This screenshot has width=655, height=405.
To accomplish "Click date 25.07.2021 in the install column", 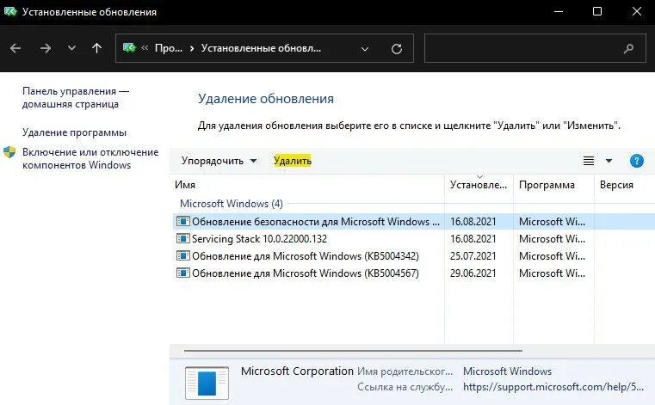I will (x=473, y=256).
